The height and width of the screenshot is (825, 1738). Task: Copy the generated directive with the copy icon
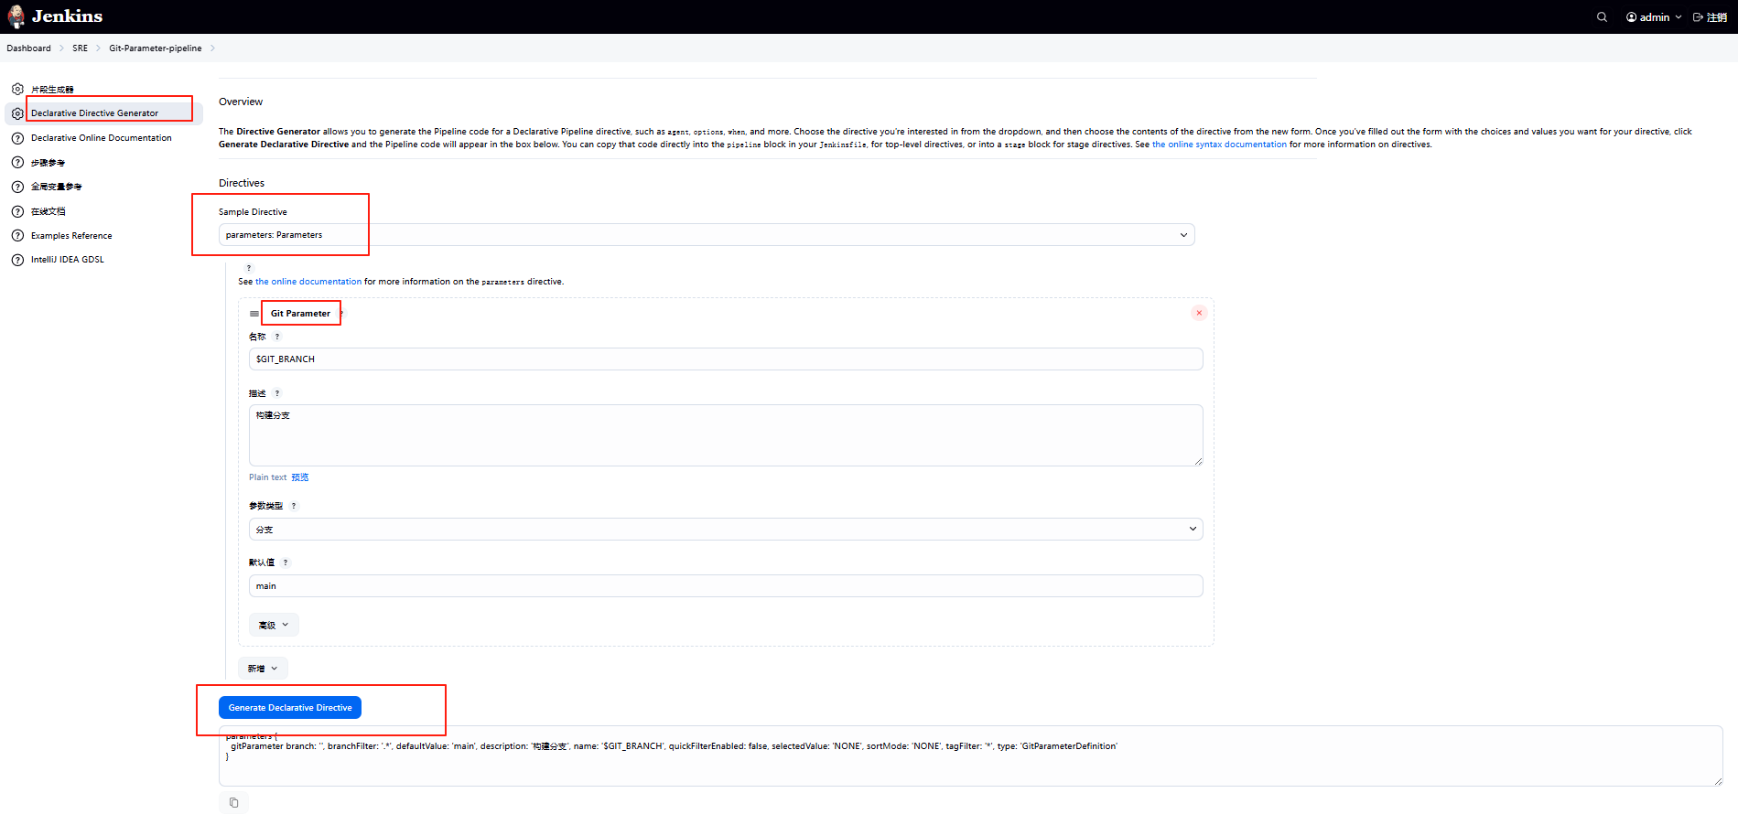(233, 803)
